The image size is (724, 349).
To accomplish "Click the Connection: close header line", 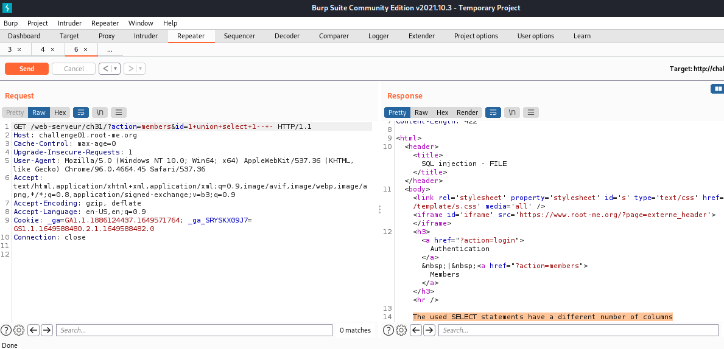I will point(49,238).
